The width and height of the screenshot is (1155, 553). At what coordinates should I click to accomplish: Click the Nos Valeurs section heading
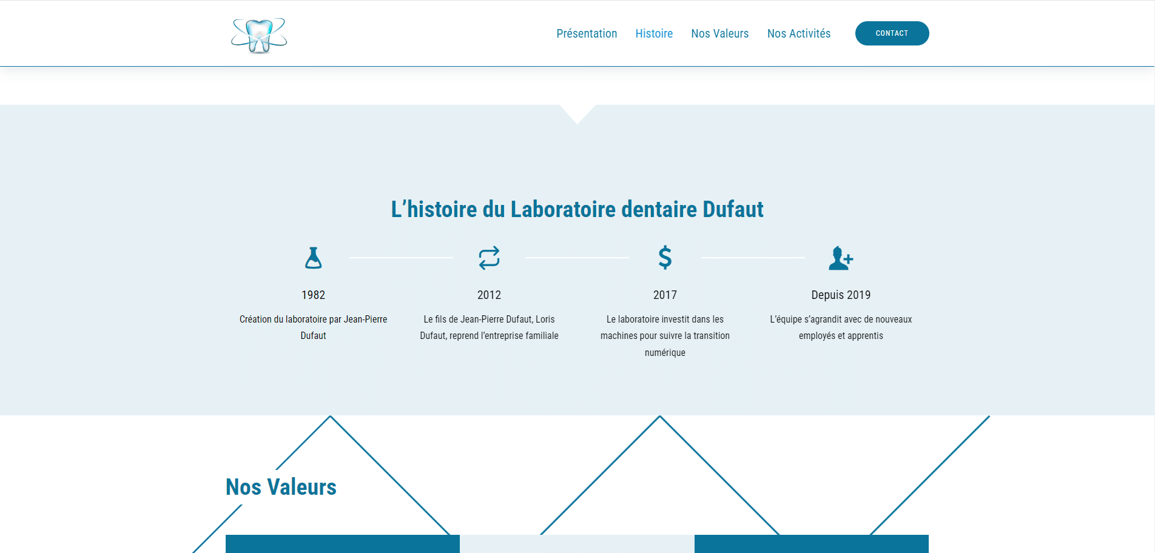coord(281,487)
